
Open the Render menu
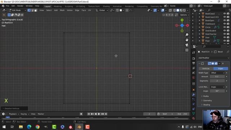(x=20, y=6)
